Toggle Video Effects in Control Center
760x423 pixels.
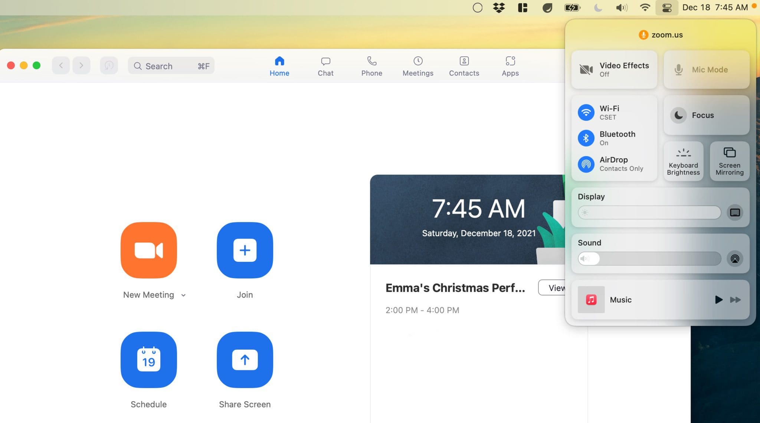[x=613, y=69]
